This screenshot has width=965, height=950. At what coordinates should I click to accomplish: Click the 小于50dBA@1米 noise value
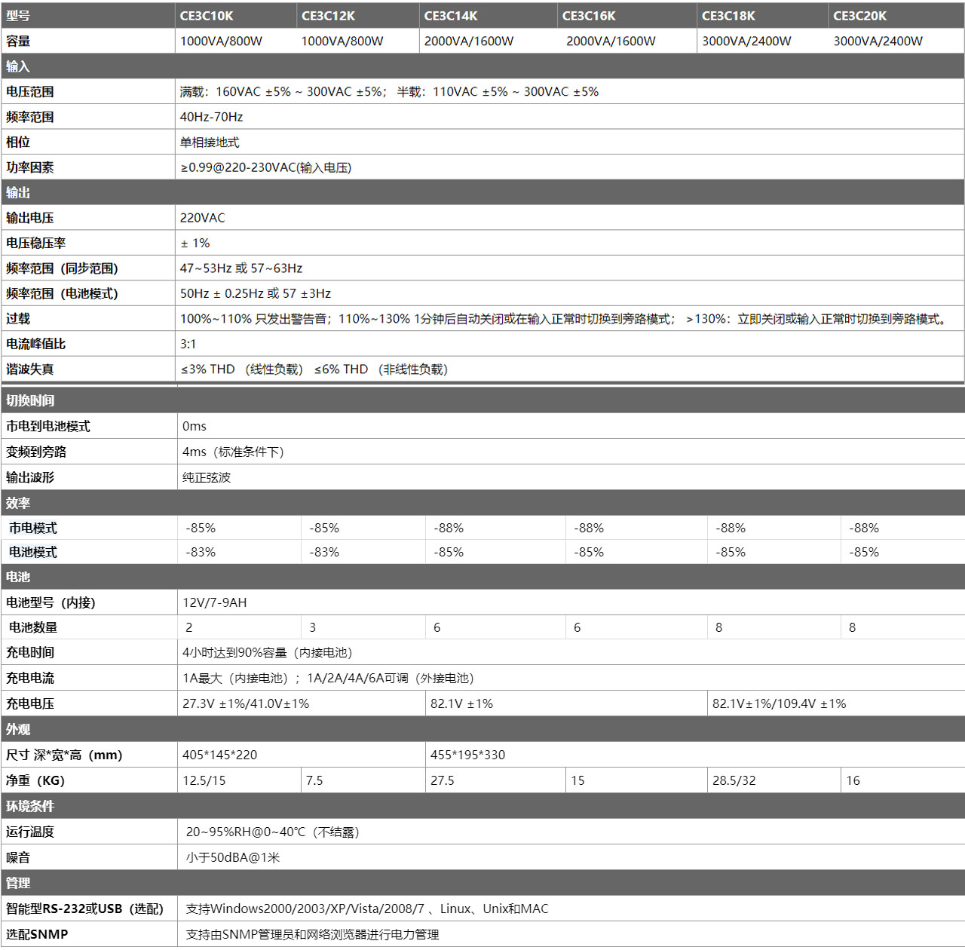tap(233, 858)
